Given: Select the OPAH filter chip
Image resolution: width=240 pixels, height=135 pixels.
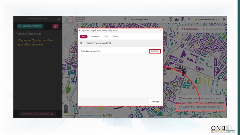Looking at the screenshot, I should (115, 37).
